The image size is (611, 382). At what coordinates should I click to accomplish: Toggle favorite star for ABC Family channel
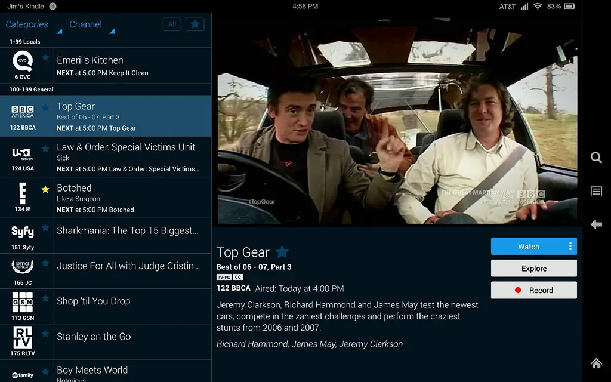[45, 371]
